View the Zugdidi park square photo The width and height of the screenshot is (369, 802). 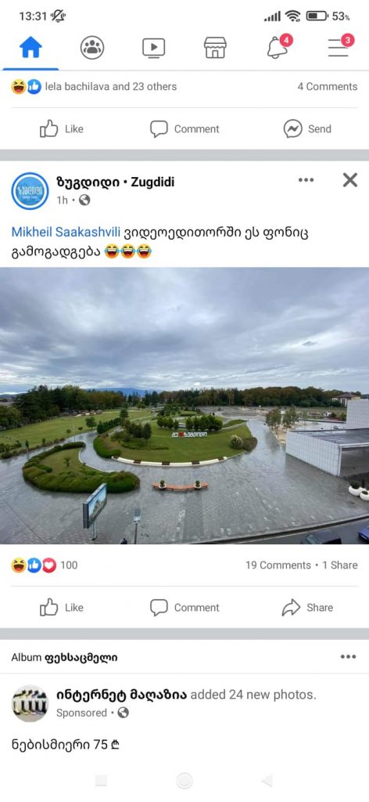pos(184,406)
